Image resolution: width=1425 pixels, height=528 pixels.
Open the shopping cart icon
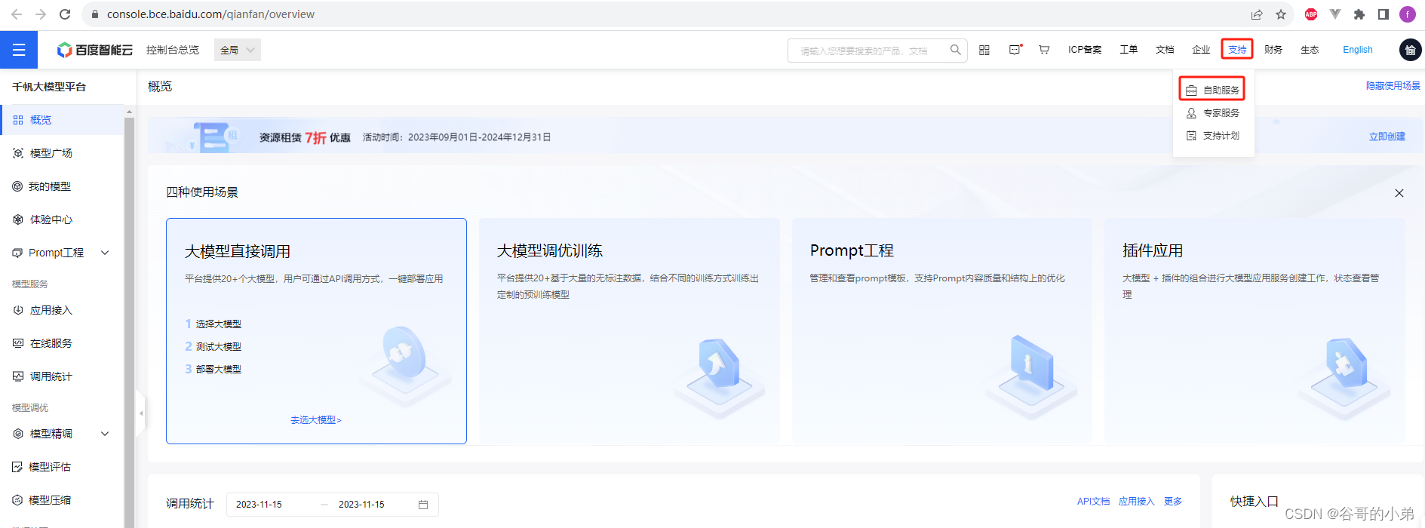pos(1044,50)
